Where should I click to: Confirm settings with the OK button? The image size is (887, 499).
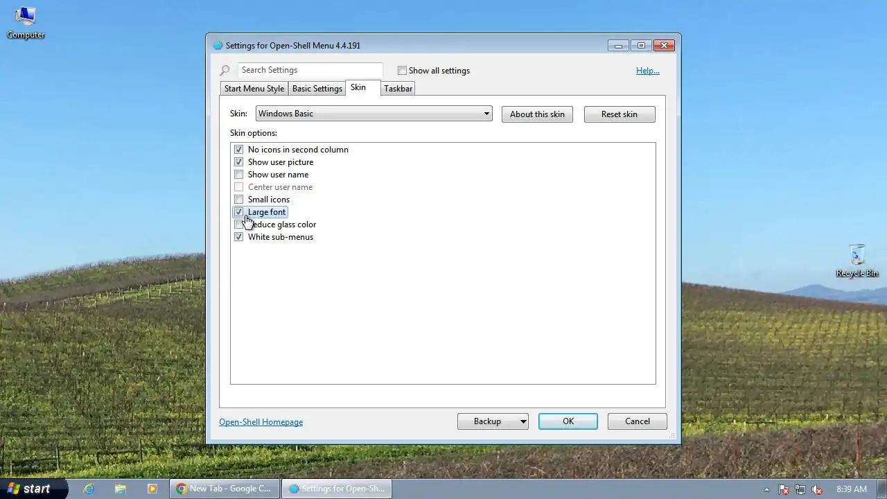(568, 421)
